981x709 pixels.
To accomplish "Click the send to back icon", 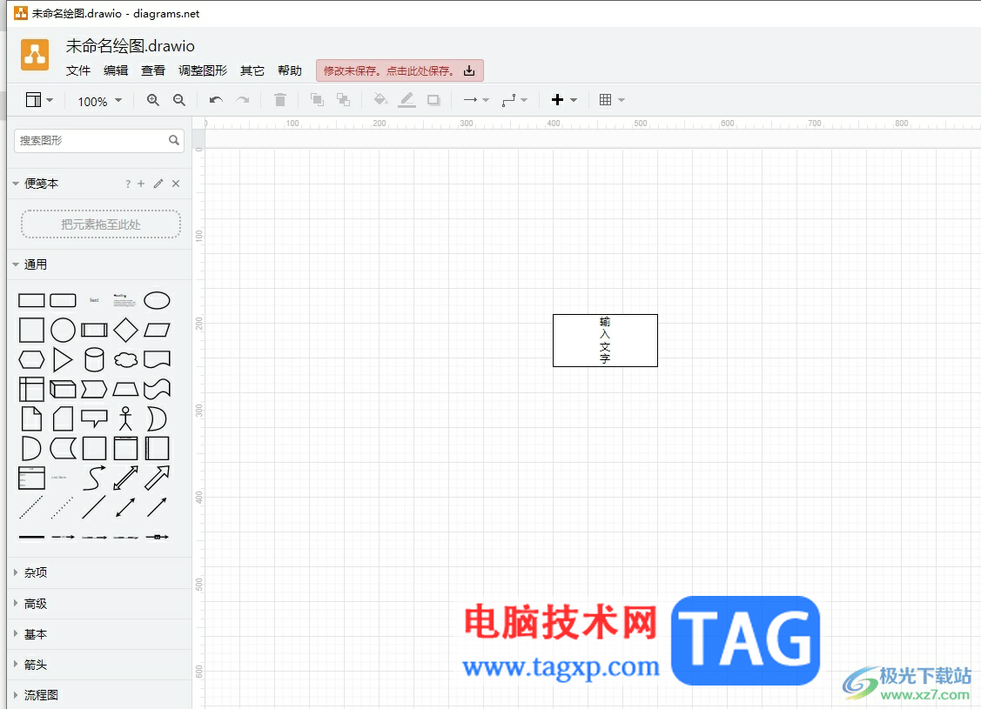I will (344, 100).
